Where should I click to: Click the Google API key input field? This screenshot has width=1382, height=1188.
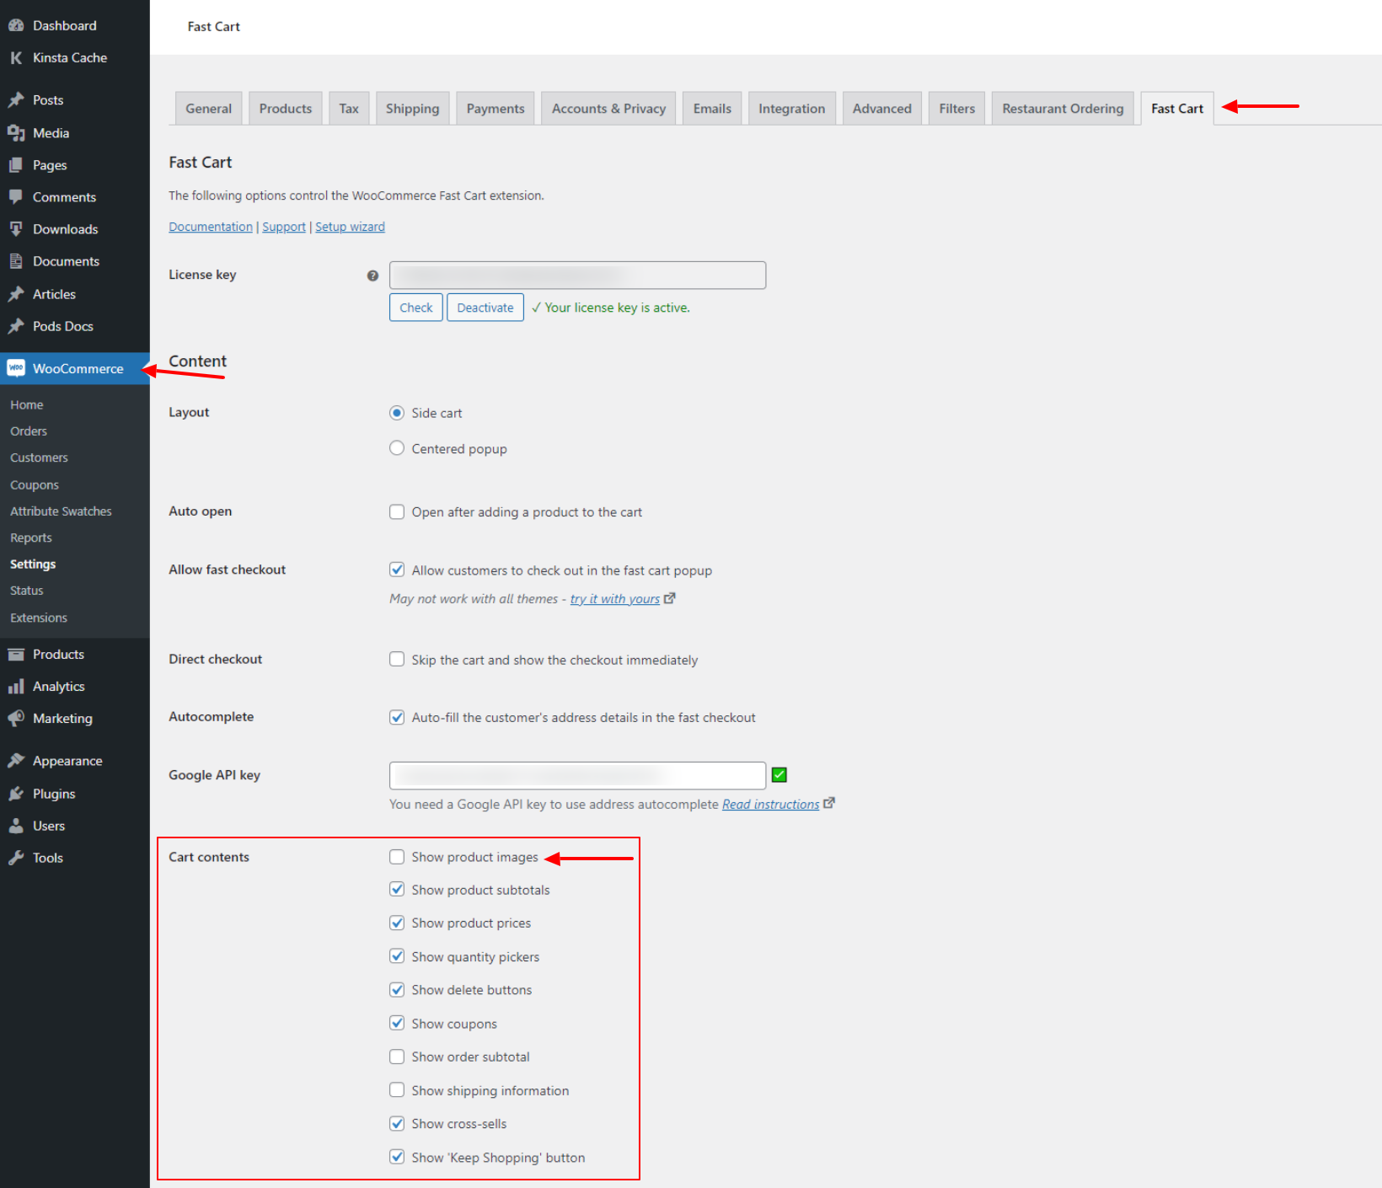click(x=576, y=774)
